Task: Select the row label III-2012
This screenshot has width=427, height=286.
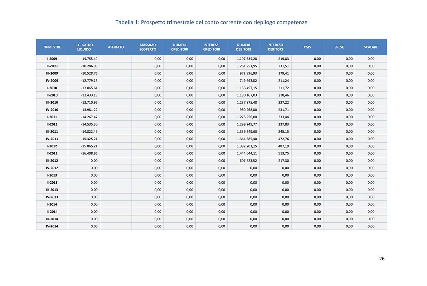Action: click(x=52, y=161)
